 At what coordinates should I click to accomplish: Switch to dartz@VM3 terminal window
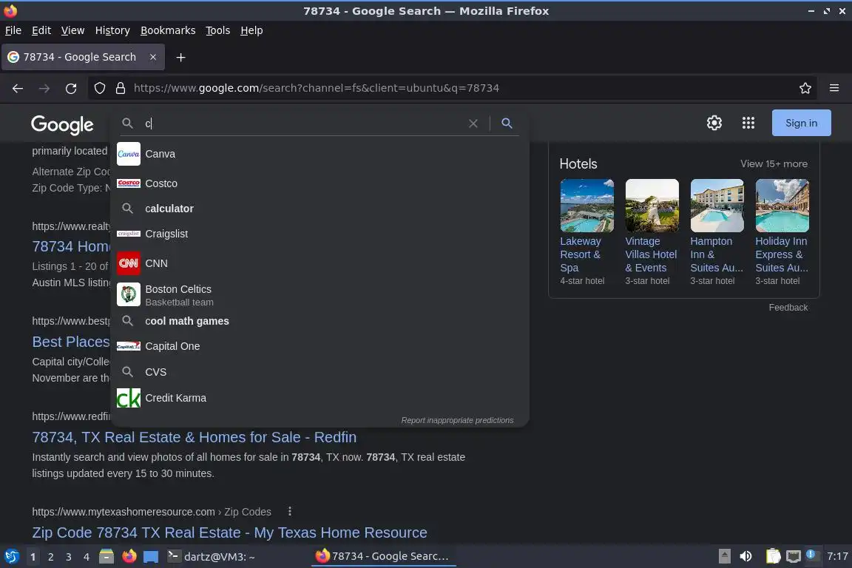[x=211, y=557]
